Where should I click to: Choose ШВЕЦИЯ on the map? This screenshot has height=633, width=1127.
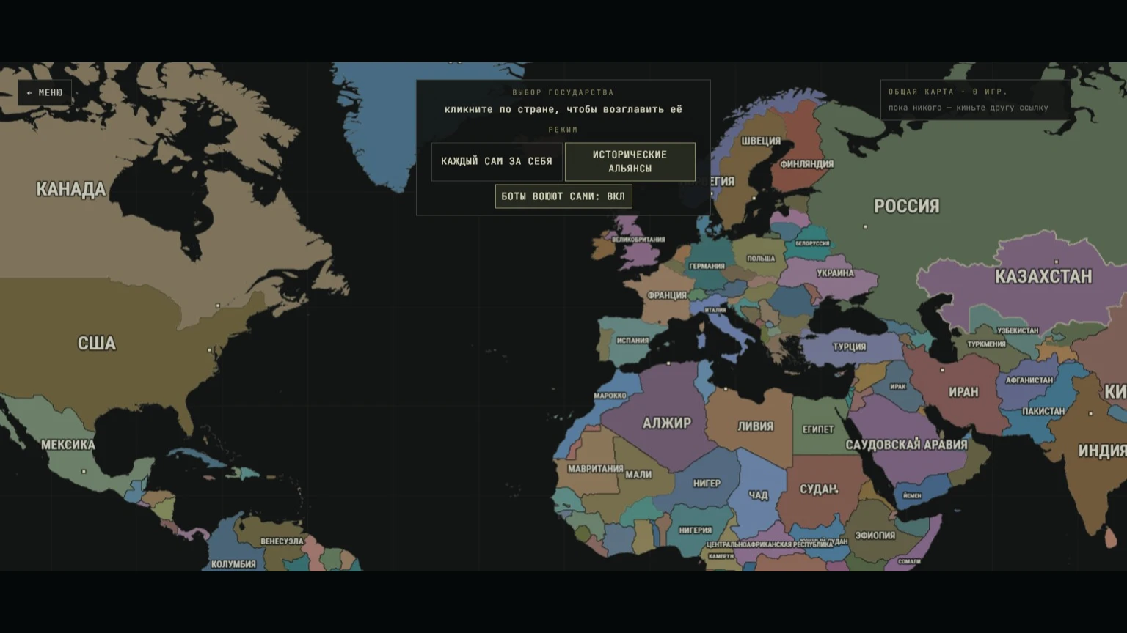pos(761,141)
